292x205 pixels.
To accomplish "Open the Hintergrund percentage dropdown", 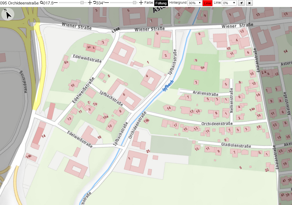I will coord(195,3).
